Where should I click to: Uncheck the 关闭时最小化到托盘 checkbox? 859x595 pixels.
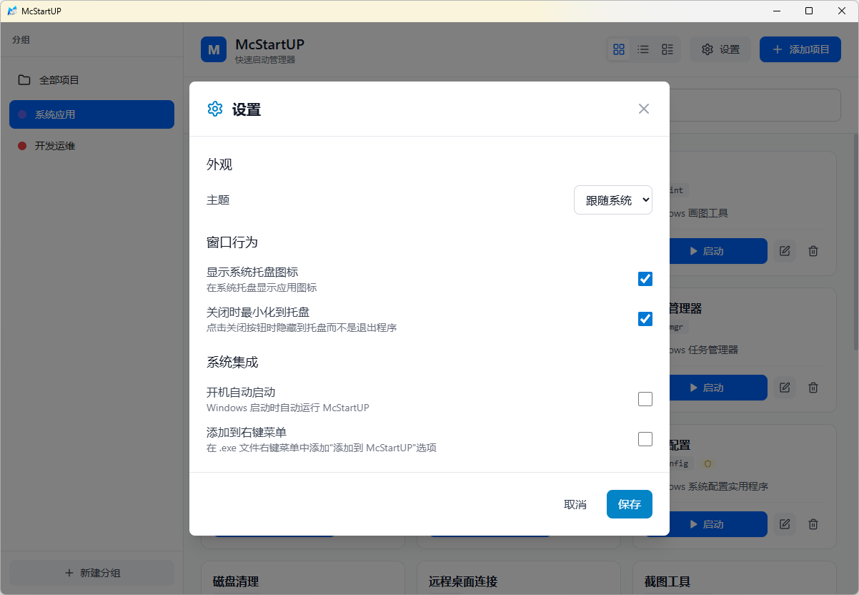[645, 319]
